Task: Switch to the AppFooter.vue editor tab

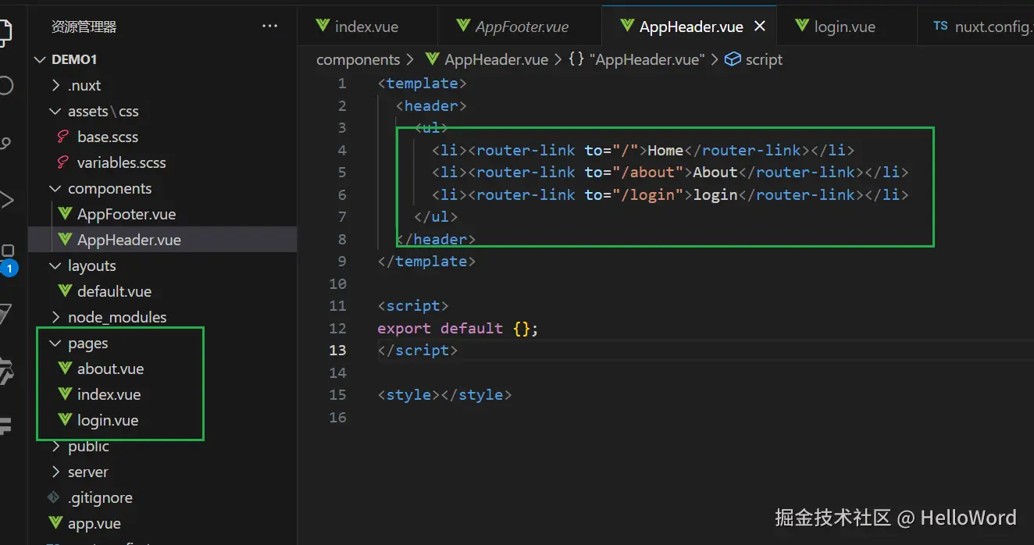Action: coord(520,27)
